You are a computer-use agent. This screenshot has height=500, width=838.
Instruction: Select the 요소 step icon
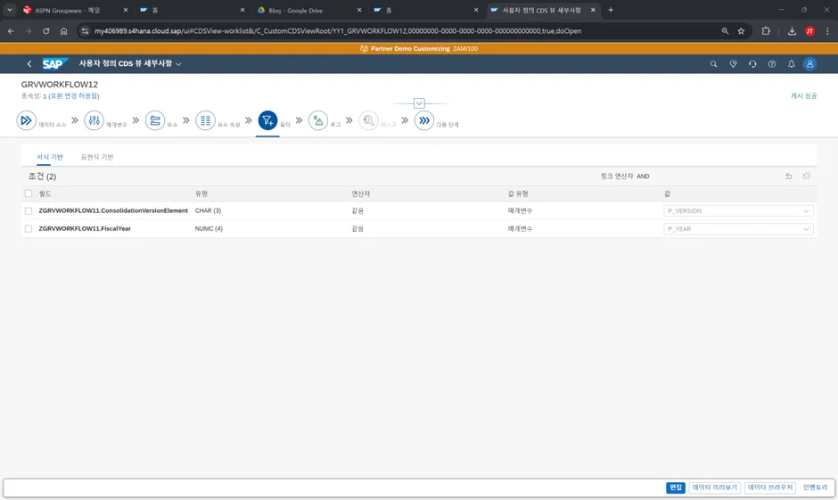[155, 120]
